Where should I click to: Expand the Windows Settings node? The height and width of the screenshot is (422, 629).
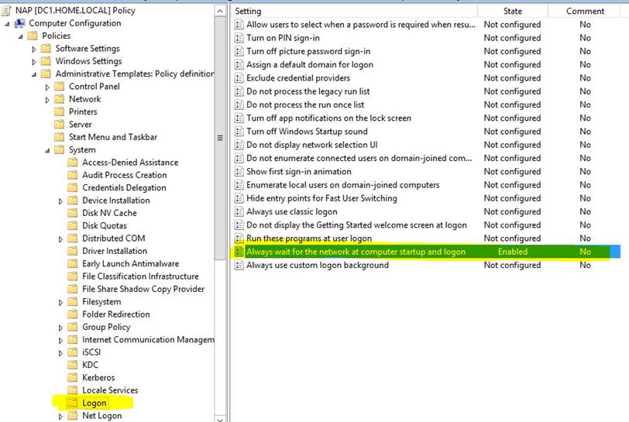[x=34, y=62]
